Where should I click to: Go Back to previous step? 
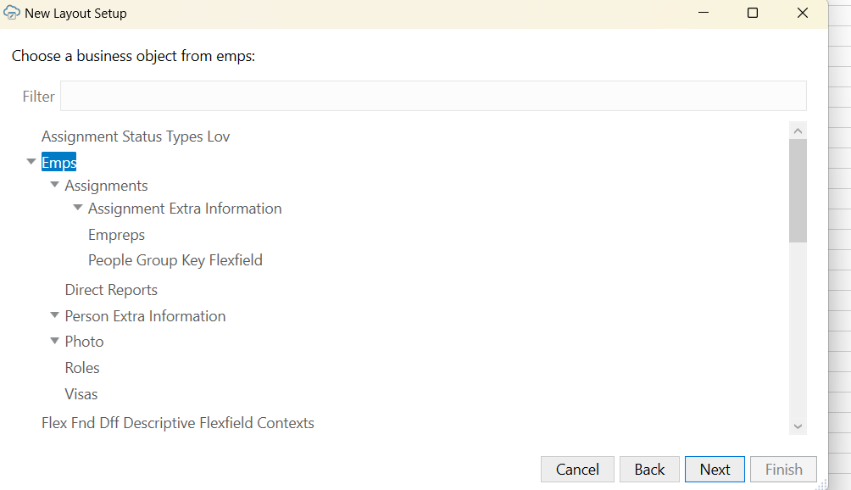[649, 470]
